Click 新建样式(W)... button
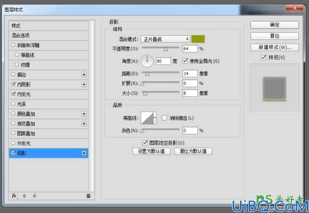Screen dimensions: 309x213 [275, 47]
